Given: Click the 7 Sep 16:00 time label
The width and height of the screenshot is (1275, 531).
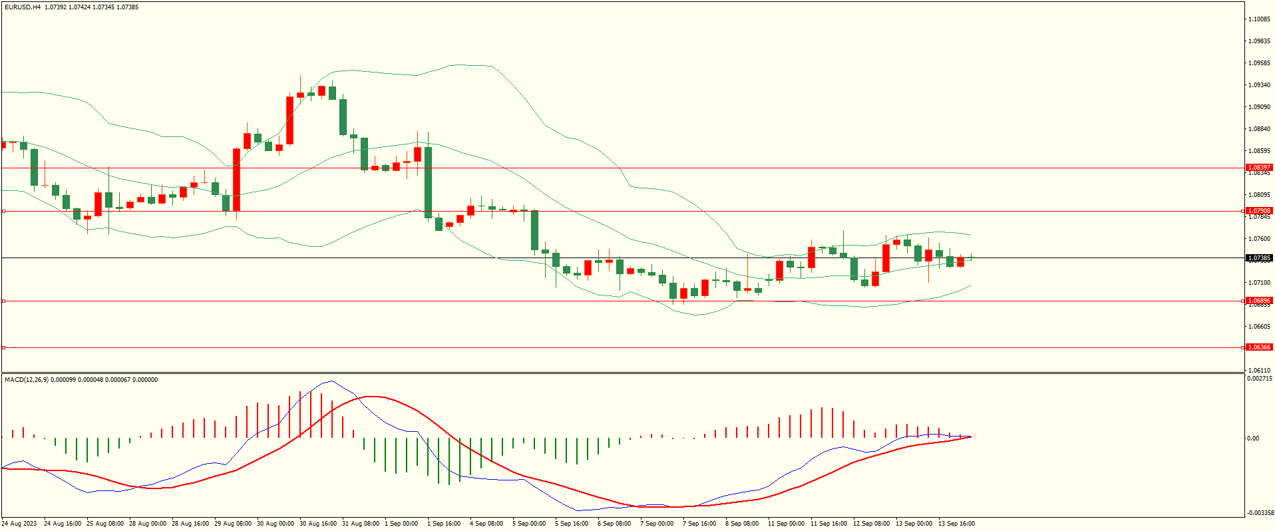Looking at the screenshot, I should [x=699, y=524].
